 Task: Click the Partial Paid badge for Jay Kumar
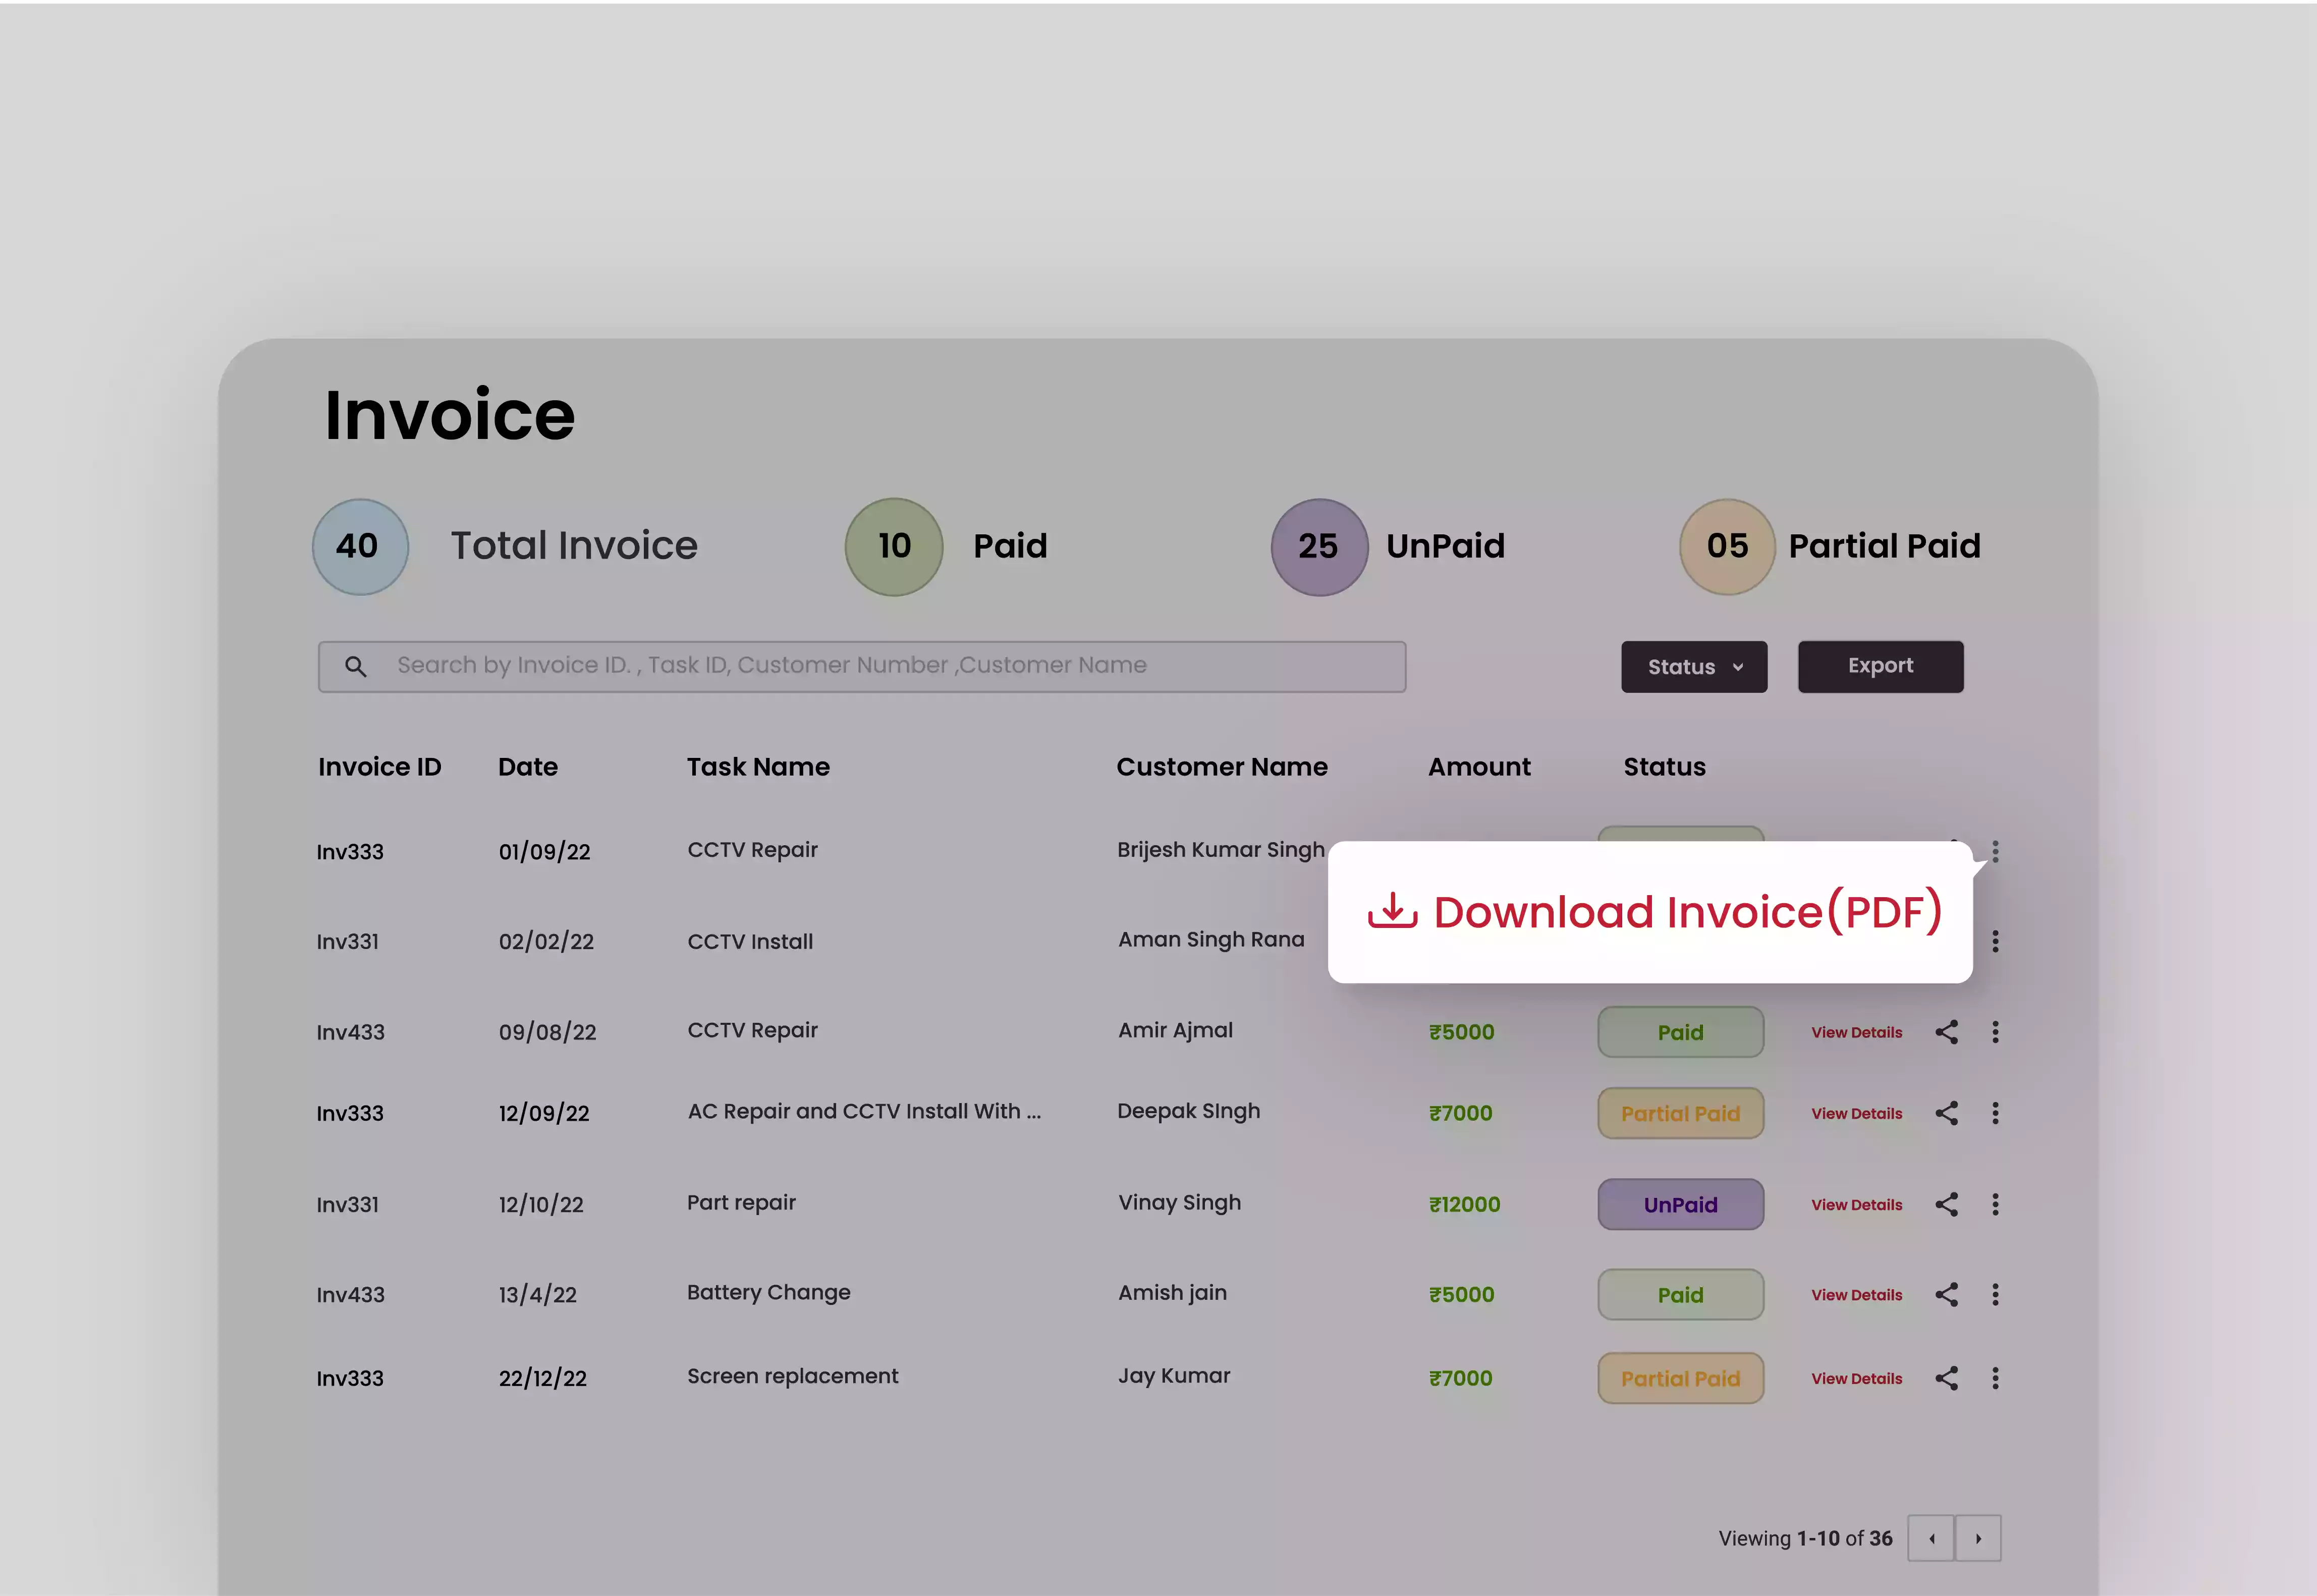(1680, 1378)
